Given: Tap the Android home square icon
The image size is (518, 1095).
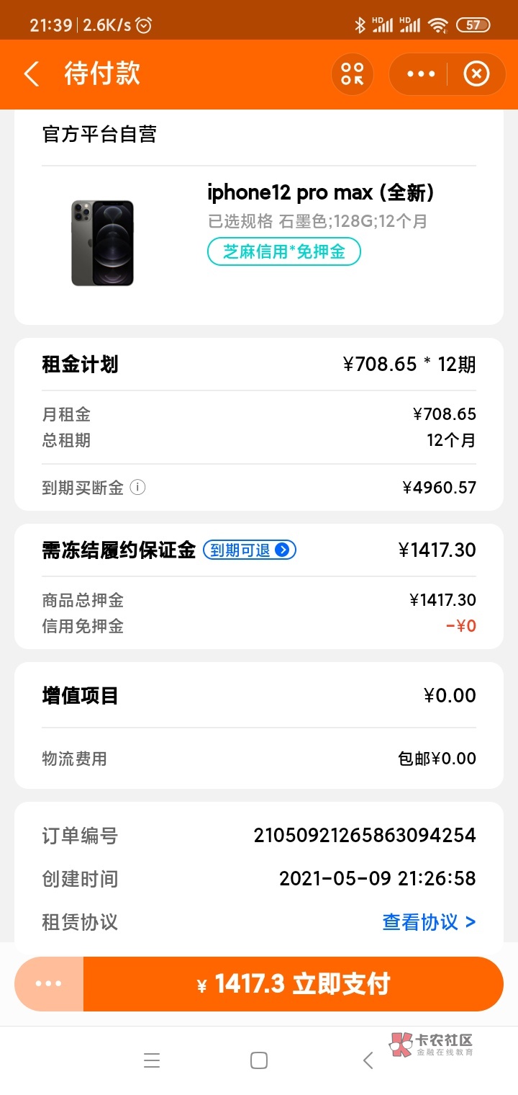Looking at the screenshot, I should (259, 1060).
